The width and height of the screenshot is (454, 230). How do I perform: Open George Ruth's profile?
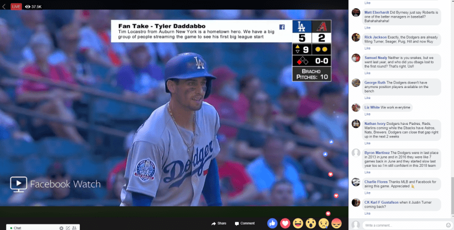pos(375,83)
